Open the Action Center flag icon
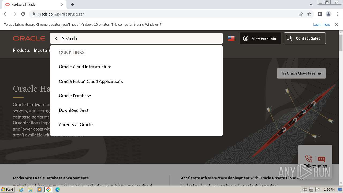The image size is (343, 193). tap(318, 190)
